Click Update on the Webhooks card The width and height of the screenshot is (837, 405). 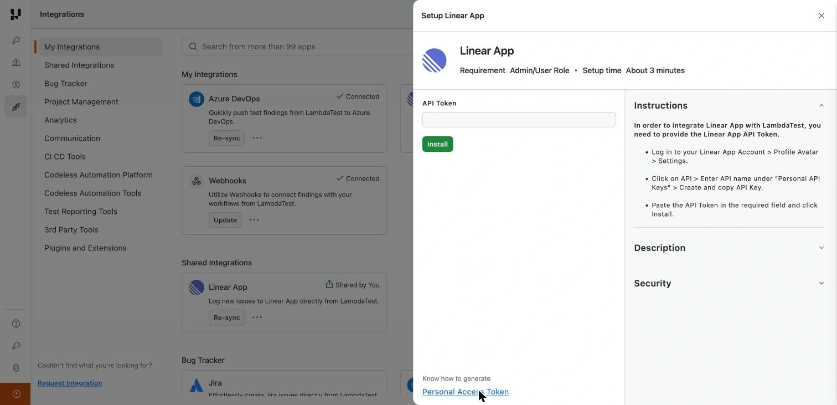(225, 220)
